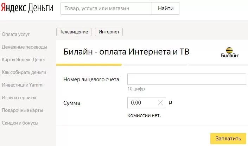The height and width of the screenshot is (146, 248).
Task: Open Как собирать деньги section
Action: [x=24, y=72]
